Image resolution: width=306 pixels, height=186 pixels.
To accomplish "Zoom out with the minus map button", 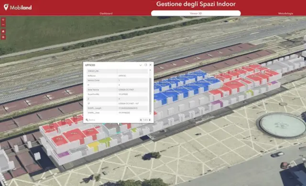I will 3,25.
